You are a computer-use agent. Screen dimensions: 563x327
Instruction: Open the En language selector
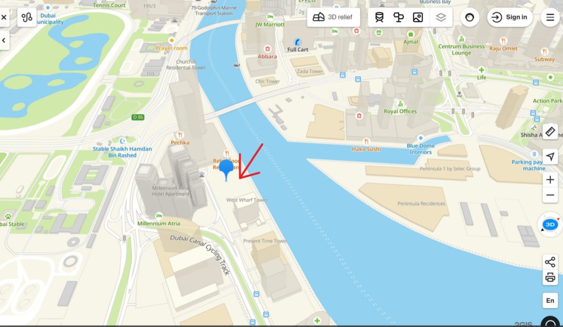tap(550, 300)
